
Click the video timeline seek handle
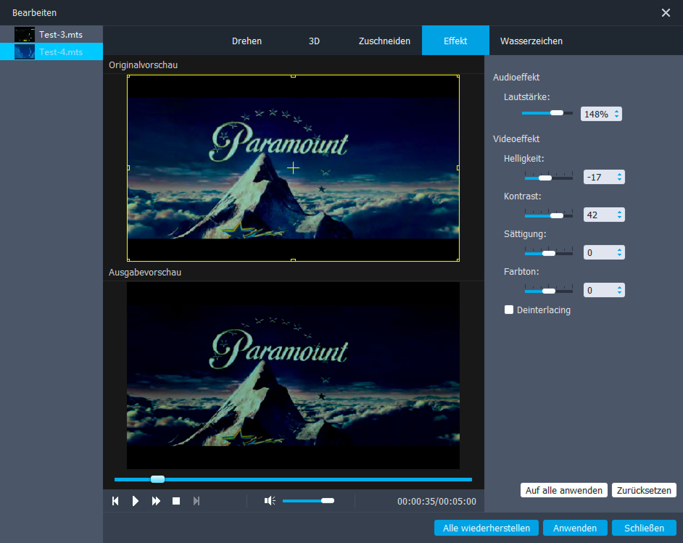157,479
